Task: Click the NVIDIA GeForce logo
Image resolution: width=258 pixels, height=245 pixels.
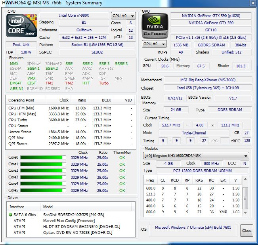Action: 155,26
